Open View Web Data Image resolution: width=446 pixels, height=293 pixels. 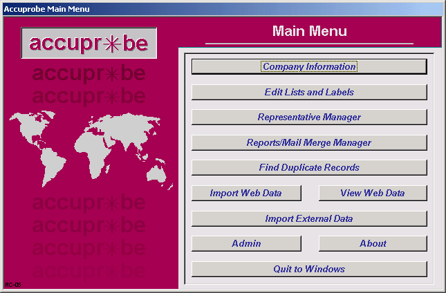click(x=373, y=193)
